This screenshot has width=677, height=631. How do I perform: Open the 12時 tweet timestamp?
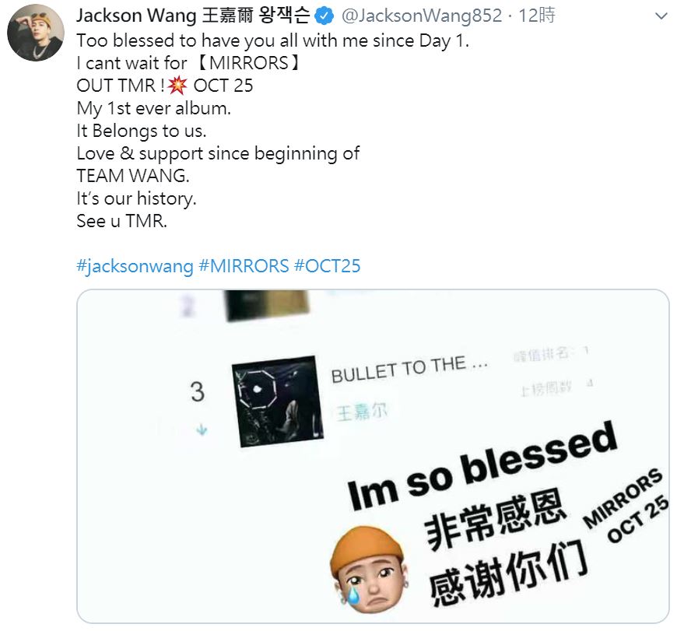coord(537,16)
